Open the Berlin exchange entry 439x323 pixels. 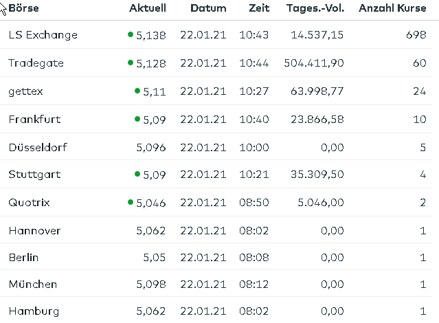click(23, 258)
